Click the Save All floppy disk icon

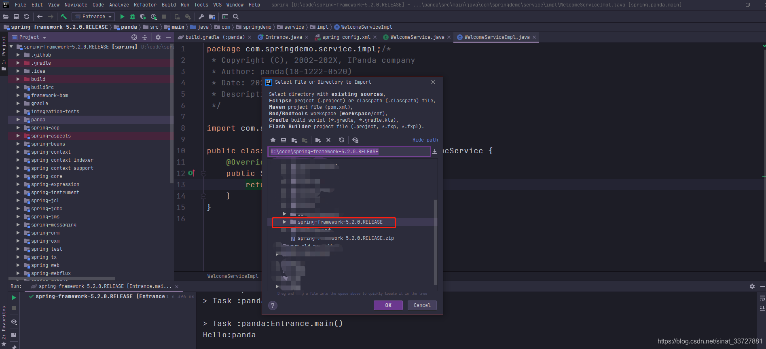[16, 17]
